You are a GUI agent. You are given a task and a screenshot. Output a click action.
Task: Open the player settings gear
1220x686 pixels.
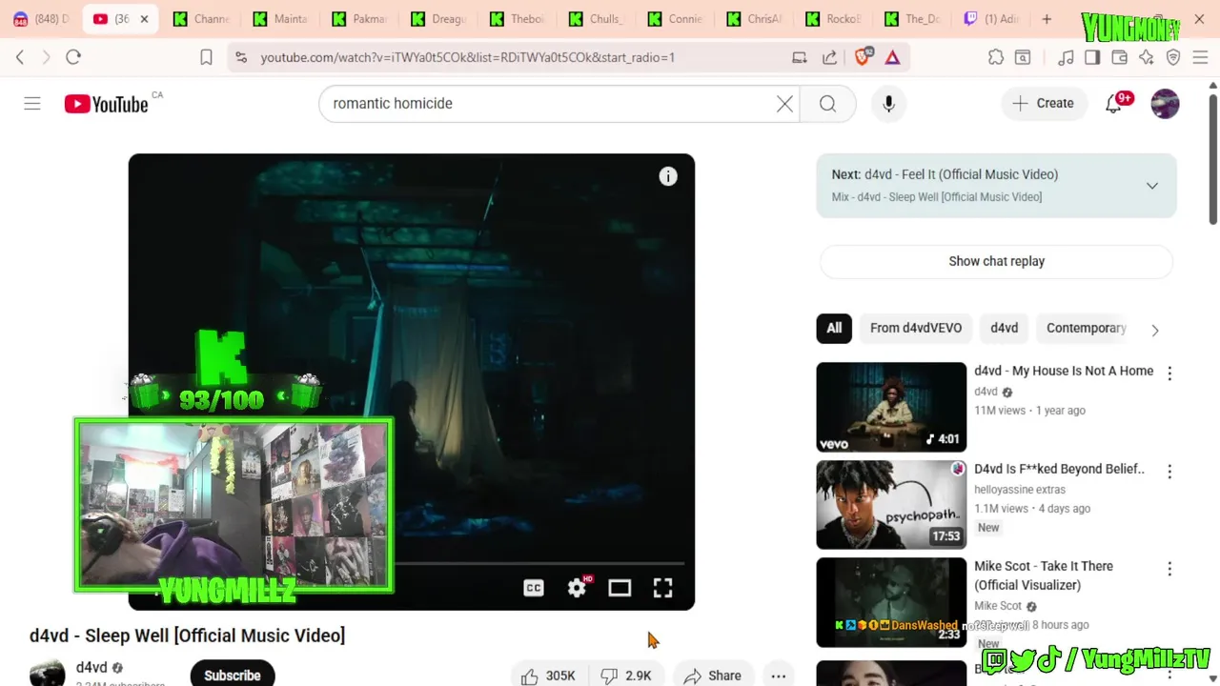[578, 588]
